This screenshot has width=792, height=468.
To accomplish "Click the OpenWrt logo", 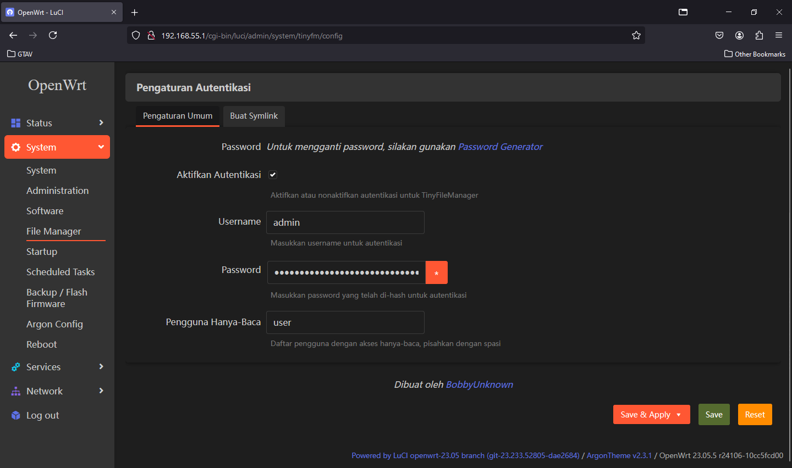I will 57,85.
